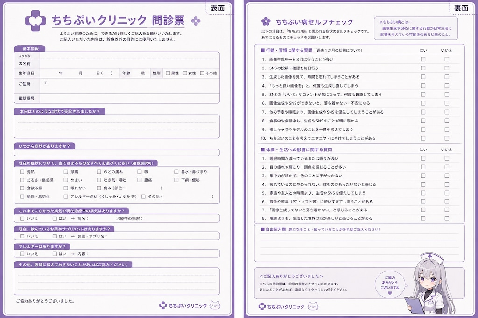Click the purple flower icon beside 問診票

tap(196, 21)
